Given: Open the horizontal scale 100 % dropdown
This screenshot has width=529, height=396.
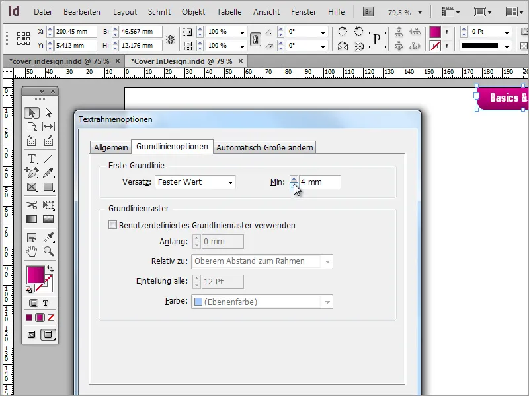Looking at the screenshot, I should [x=242, y=32].
